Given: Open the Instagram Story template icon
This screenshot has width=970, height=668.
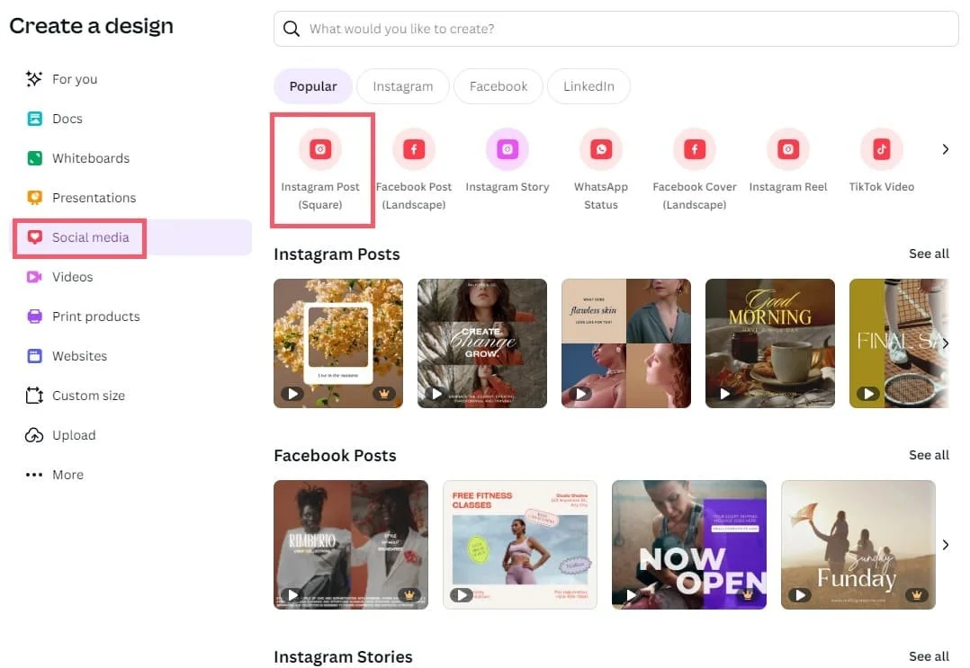Looking at the screenshot, I should coord(507,149).
